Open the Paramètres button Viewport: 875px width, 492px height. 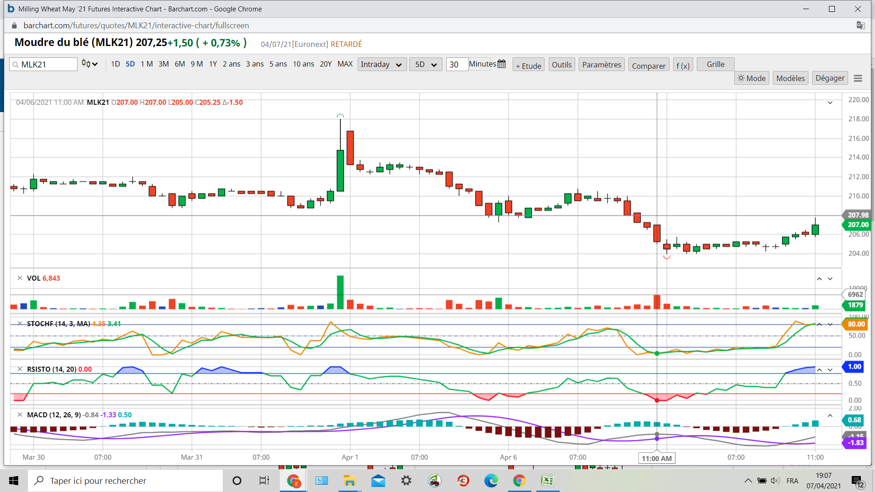[601, 65]
